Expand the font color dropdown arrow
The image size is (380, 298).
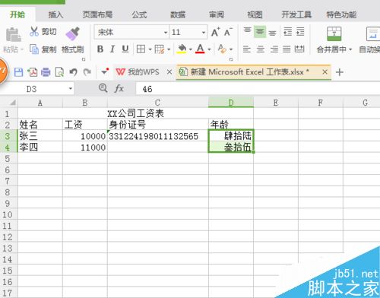[209, 49]
